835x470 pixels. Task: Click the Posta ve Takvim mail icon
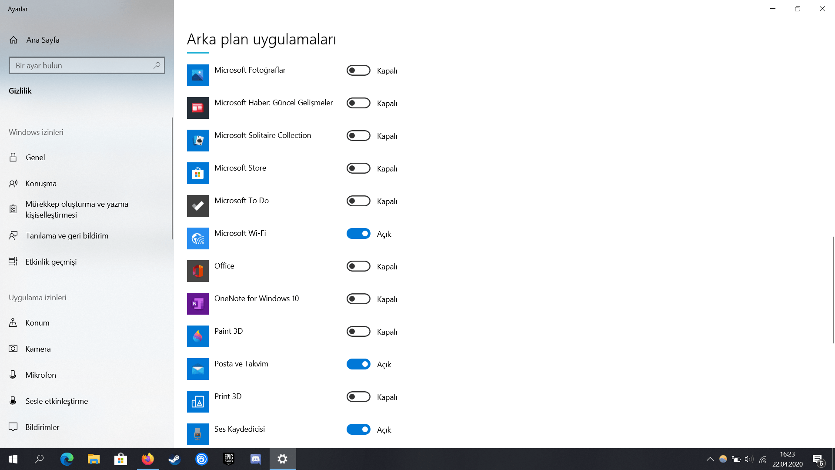pyautogui.click(x=197, y=369)
